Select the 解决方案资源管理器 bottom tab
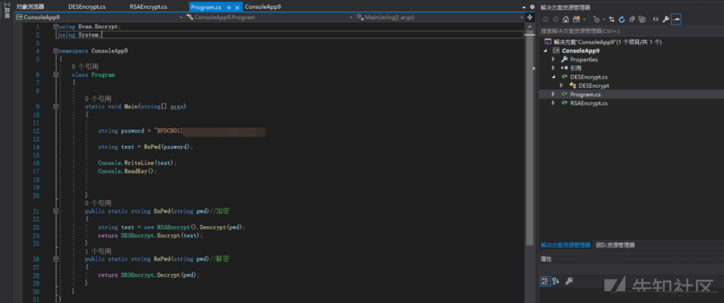 tap(566, 245)
